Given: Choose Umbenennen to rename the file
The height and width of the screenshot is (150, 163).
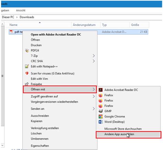Looking at the screenshot, I should (40, 139).
